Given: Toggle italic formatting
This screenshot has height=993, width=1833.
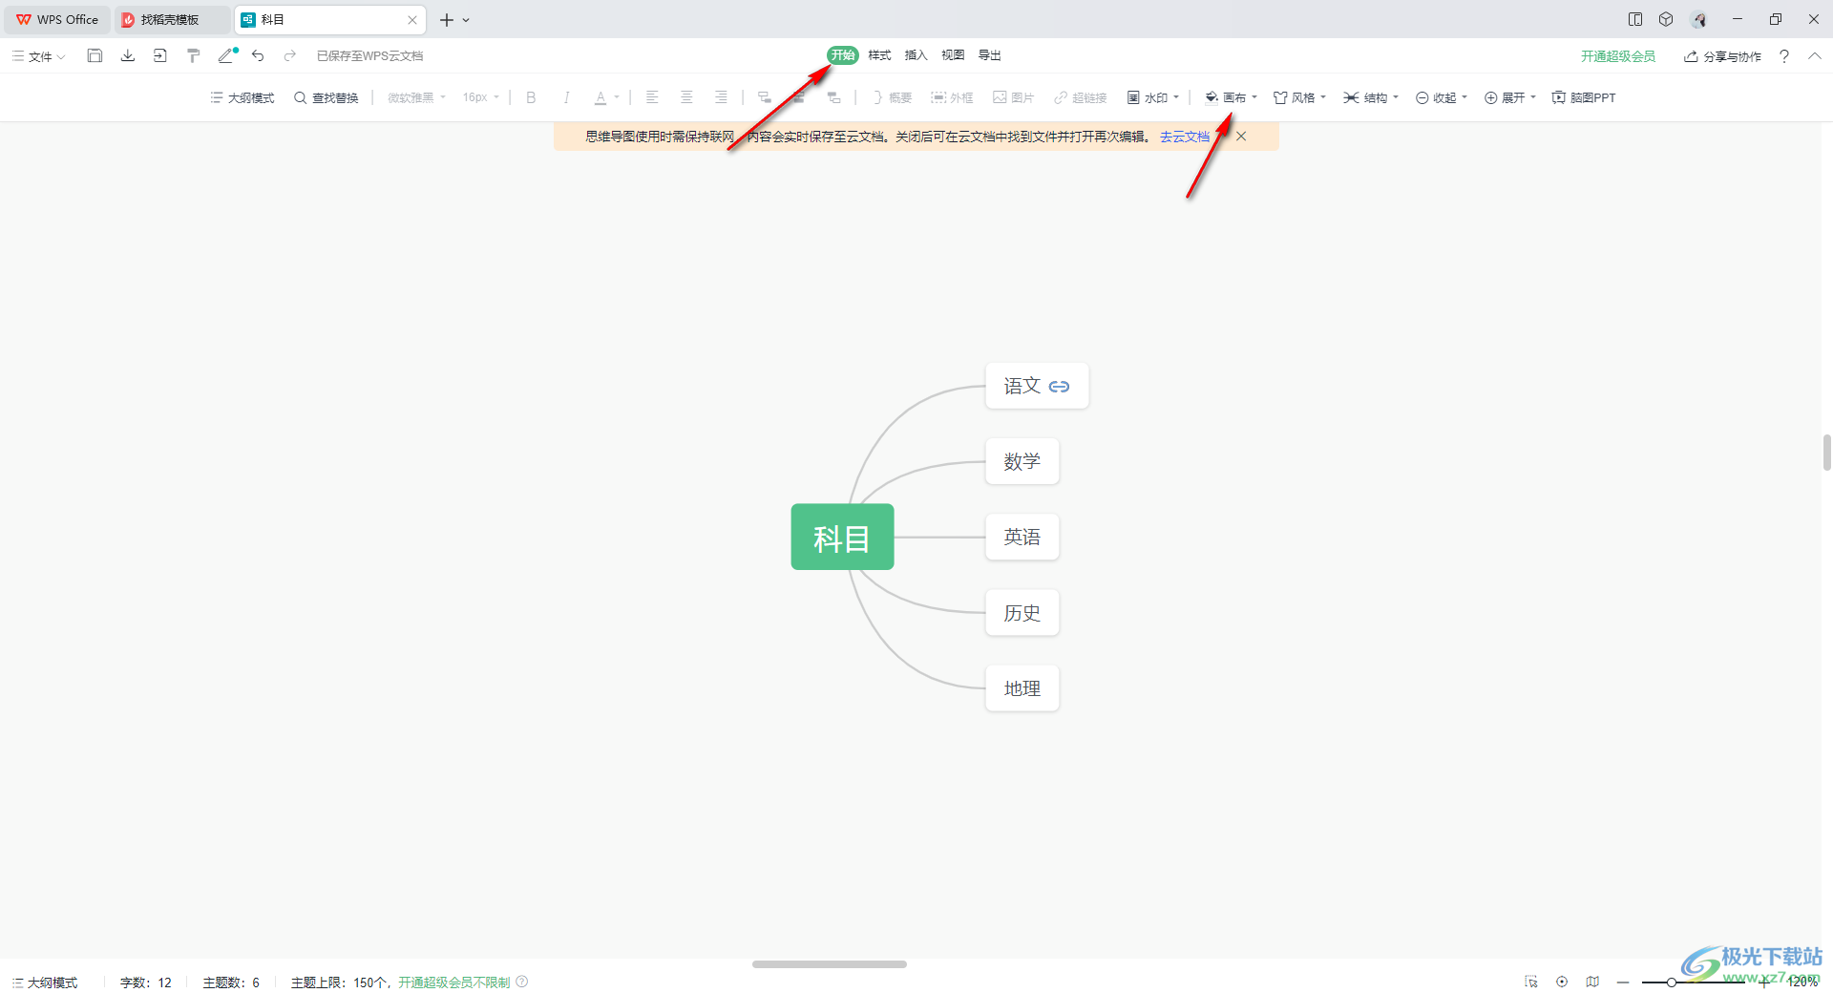Looking at the screenshot, I should tap(566, 97).
